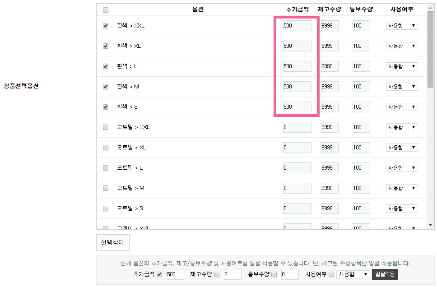
Task: Open the 사용여부 dropdown for 오트밀 > M
Action: (x=402, y=188)
